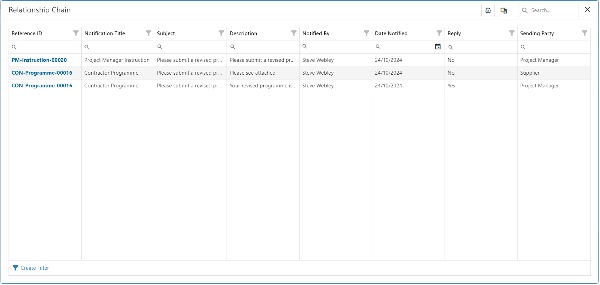Click the Reference ID search operation icon
600x285 pixels.
click(x=14, y=47)
